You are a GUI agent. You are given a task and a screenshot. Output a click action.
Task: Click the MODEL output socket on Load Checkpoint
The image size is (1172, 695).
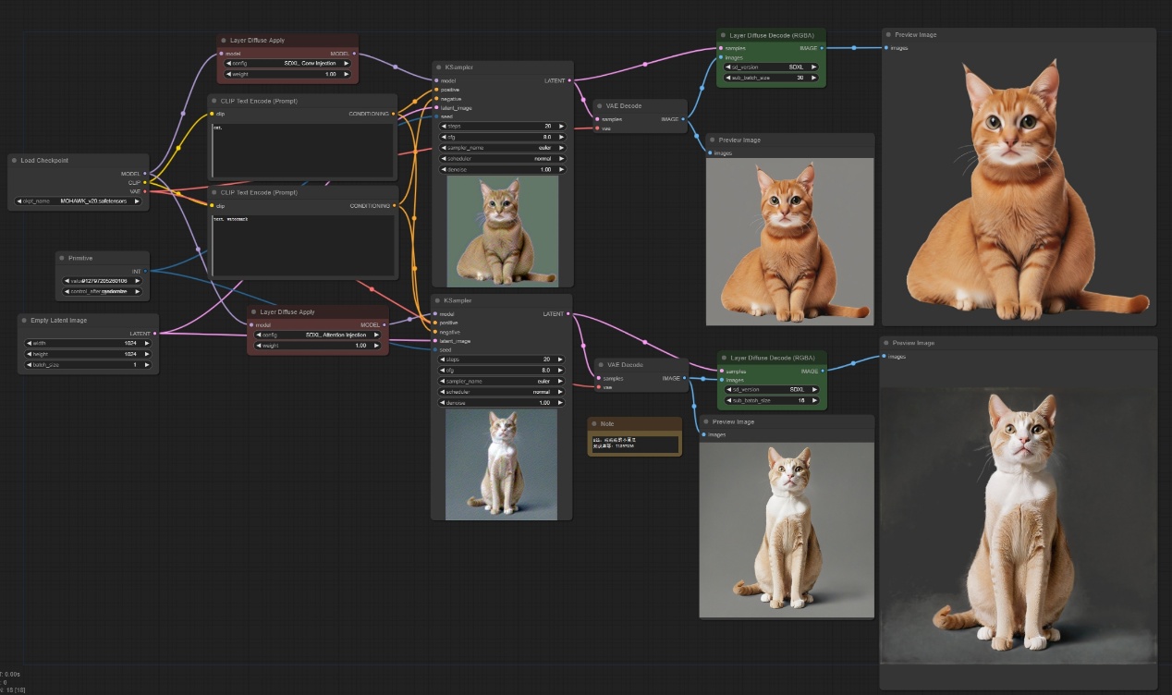(x=144, y=173)
